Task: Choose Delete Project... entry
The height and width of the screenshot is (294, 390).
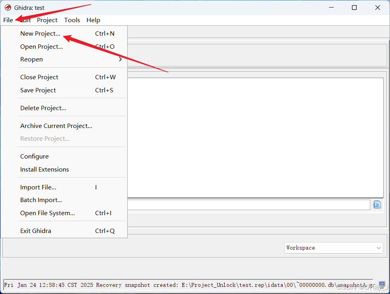Action: (x=64, y=108)
